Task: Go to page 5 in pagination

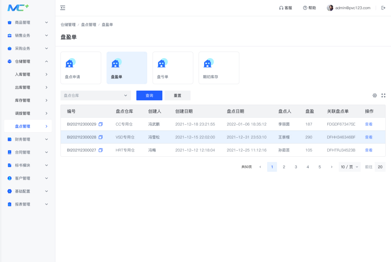Action: pos(320,167)
